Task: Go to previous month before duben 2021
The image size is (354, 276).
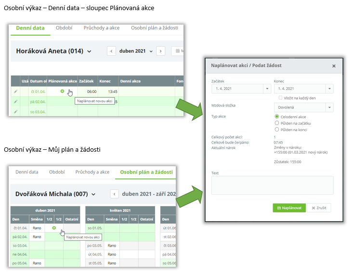Action: point(111,51)
